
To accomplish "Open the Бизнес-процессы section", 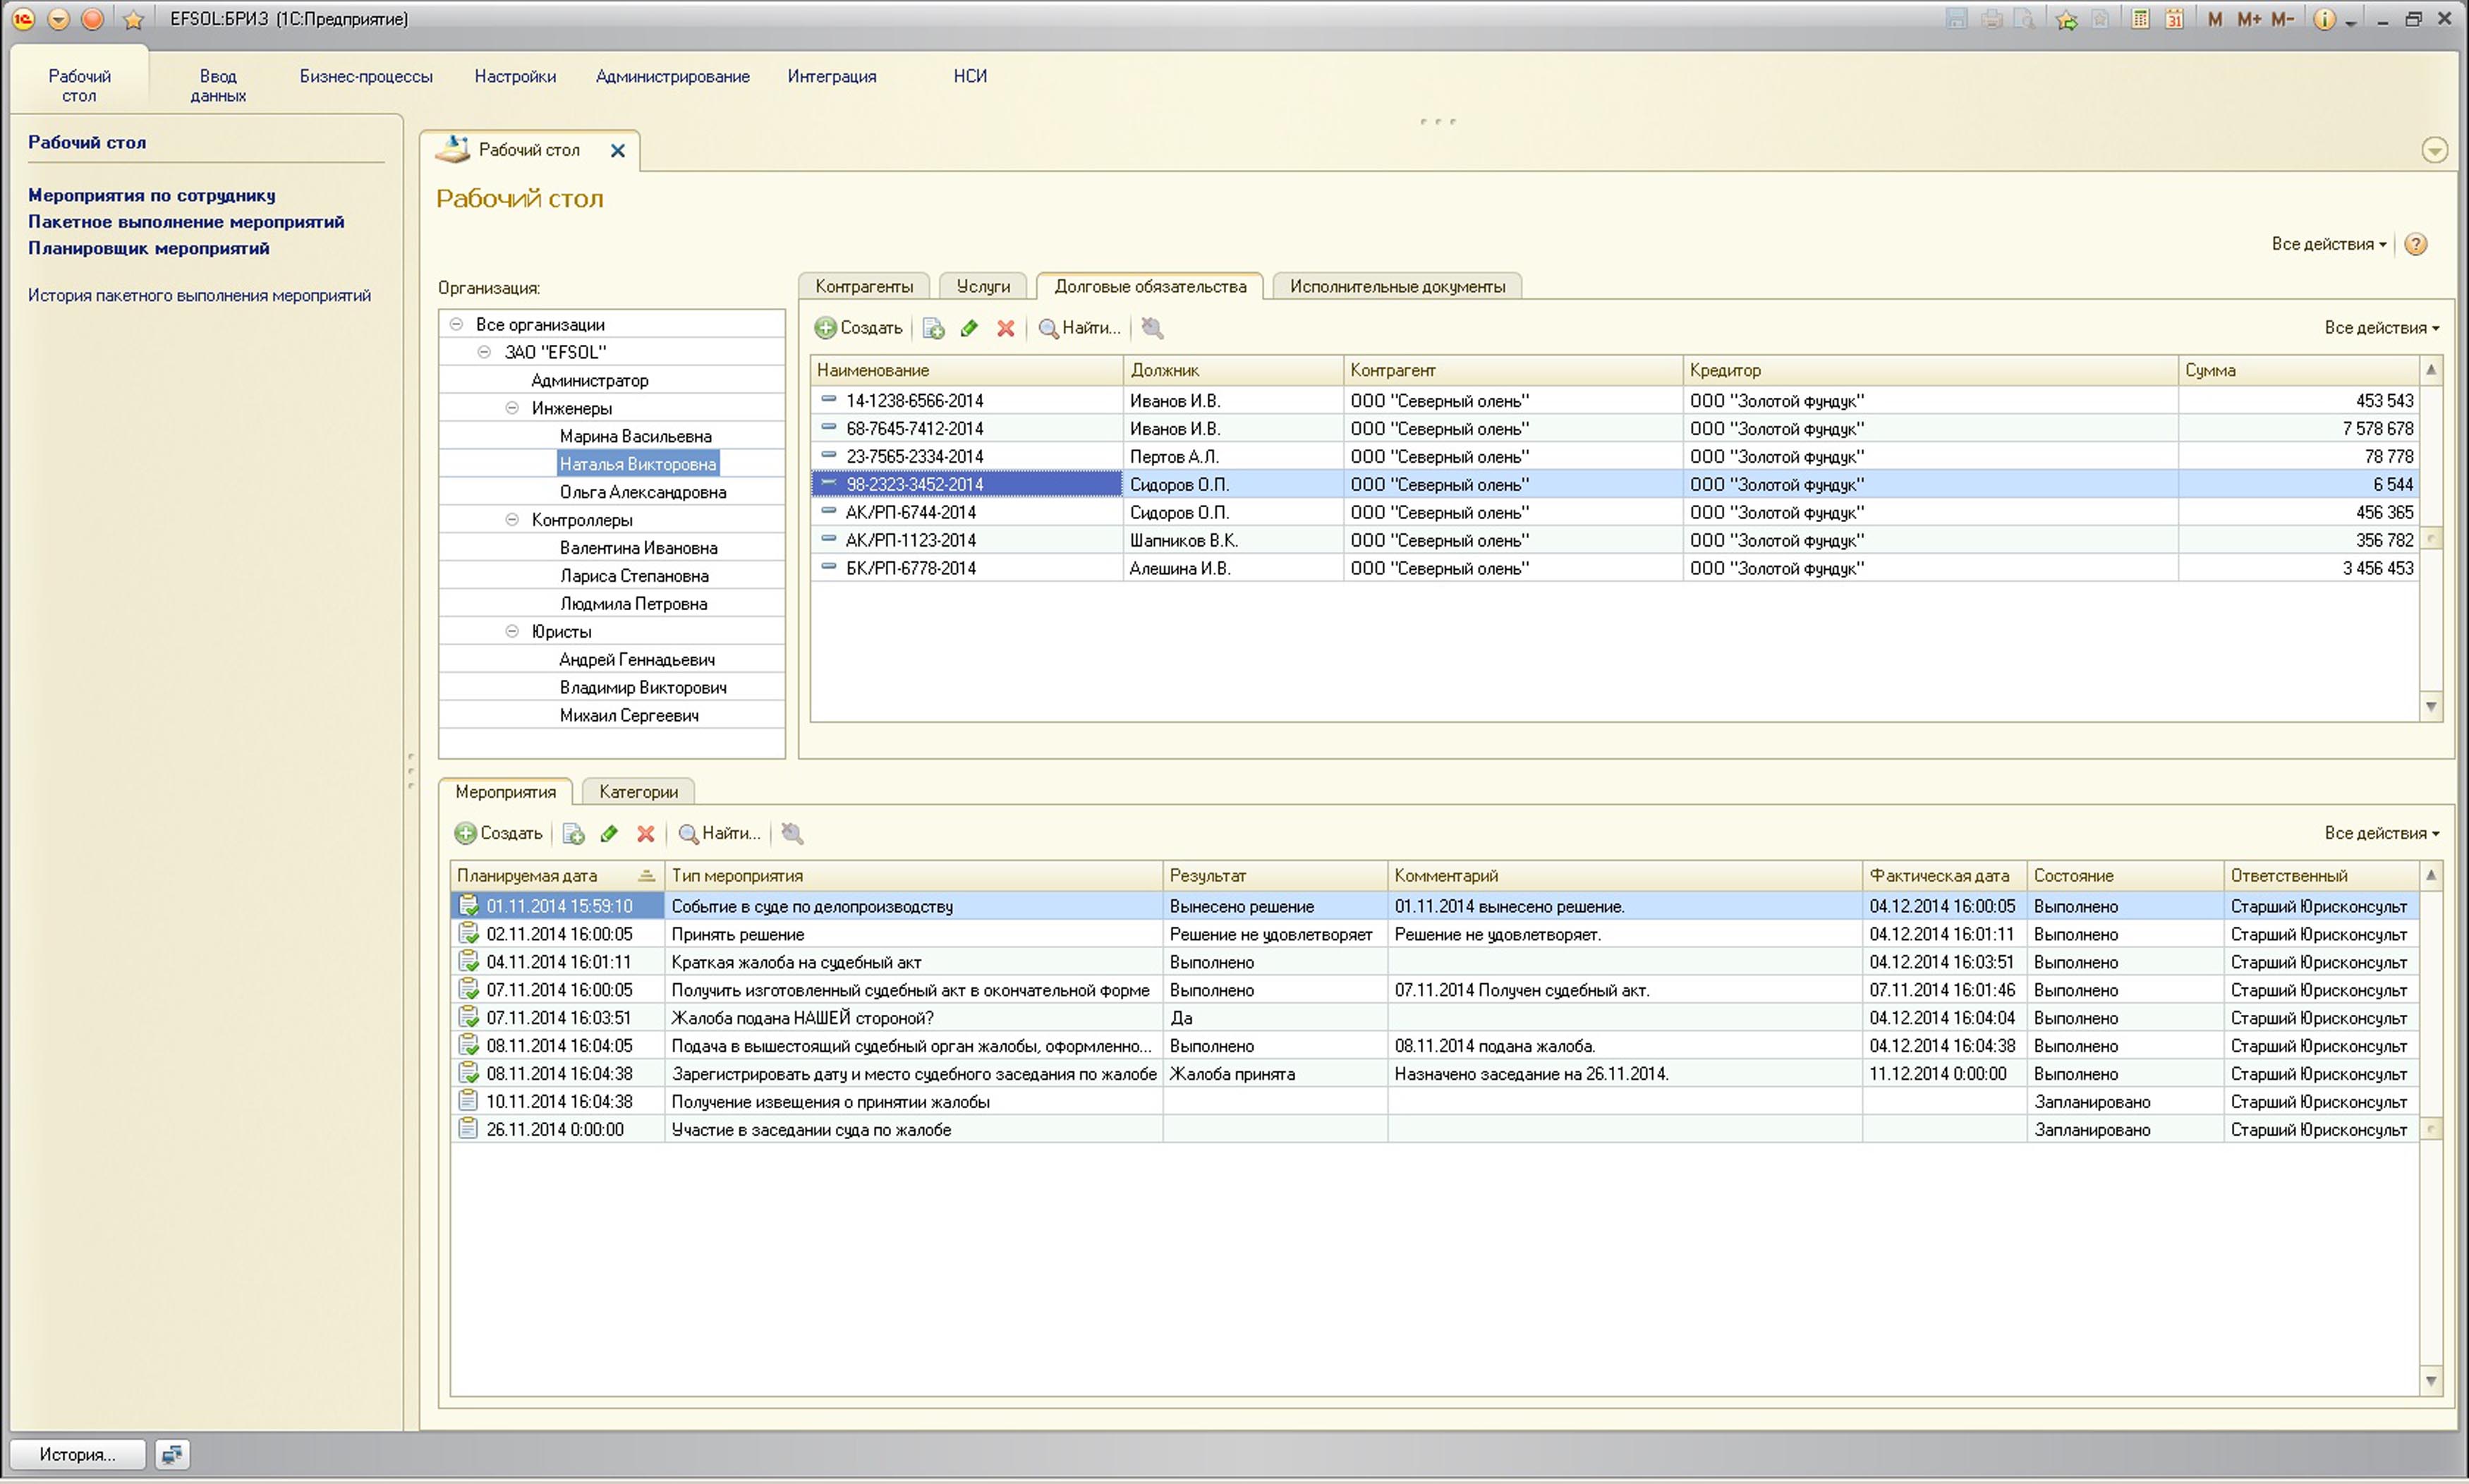I will click(366, 76).
